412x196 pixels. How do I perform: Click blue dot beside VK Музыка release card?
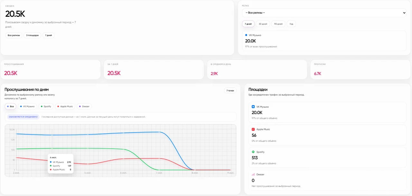pyautogui.click(x=246, y=35)
